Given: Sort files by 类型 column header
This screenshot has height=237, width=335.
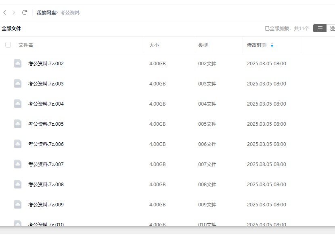Looking at the screenshot, I should pyautogui.click(x=203, y=45).
